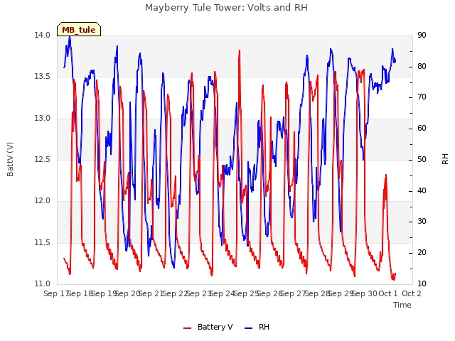Click the 50 right axis tick
455x341 pixels.
pos(422,159)
